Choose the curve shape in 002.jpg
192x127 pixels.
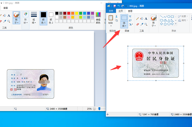(165, 17)
